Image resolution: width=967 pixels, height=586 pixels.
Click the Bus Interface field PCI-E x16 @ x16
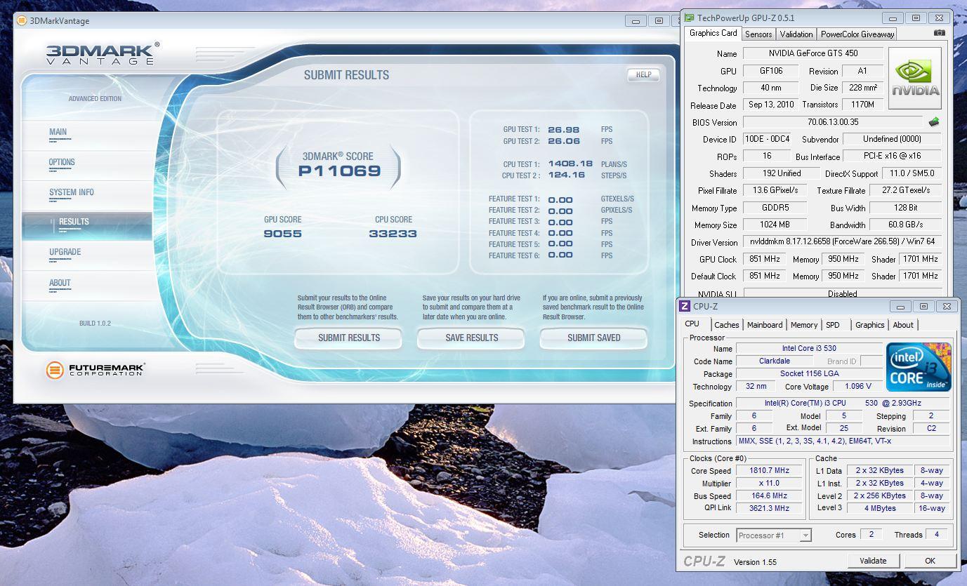click(892, 156)
